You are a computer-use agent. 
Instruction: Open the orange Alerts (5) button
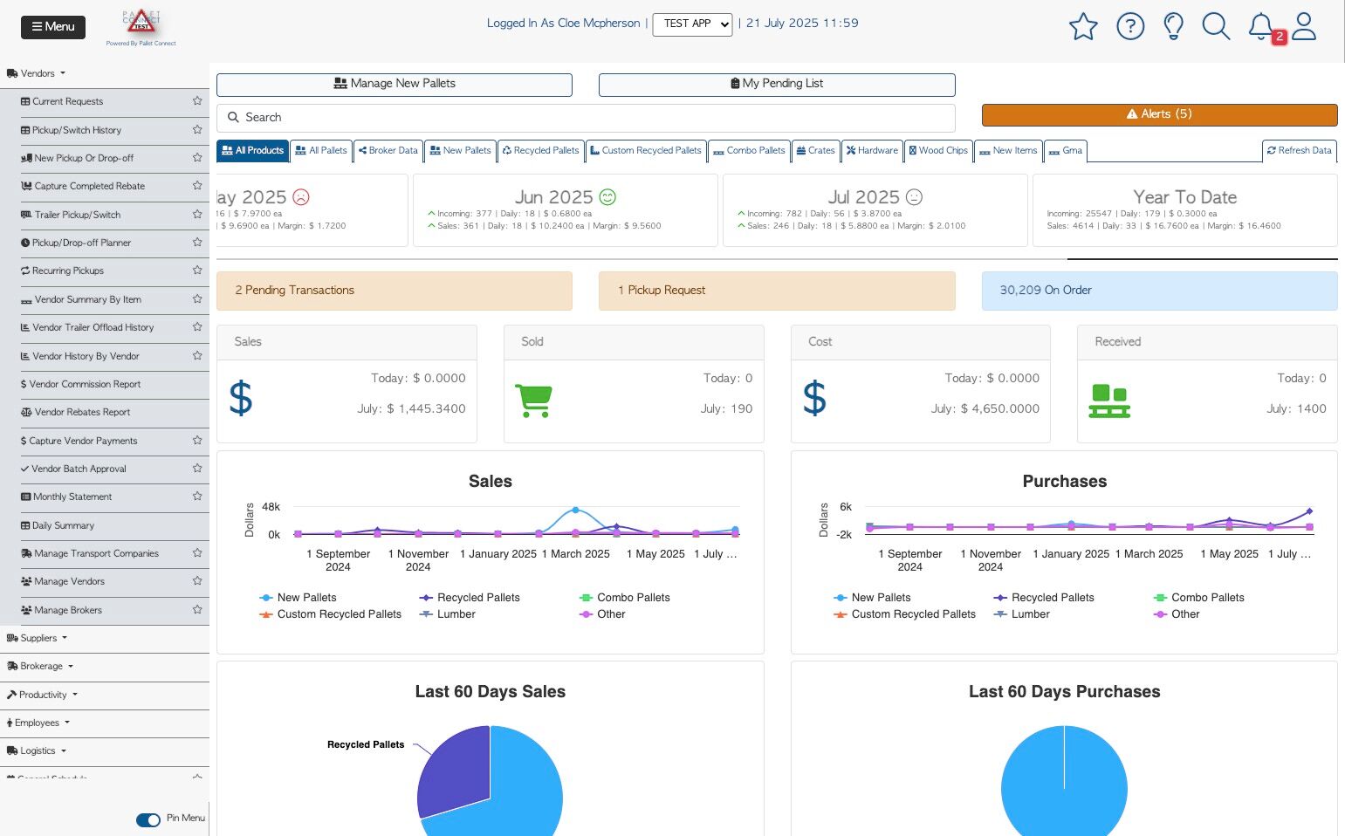[1159, 114]
